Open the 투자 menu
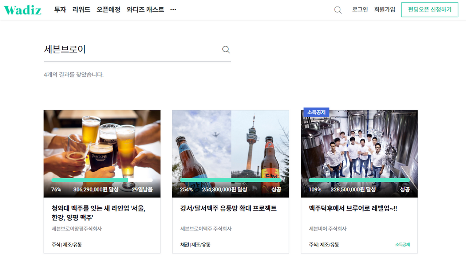 (60, 10)
